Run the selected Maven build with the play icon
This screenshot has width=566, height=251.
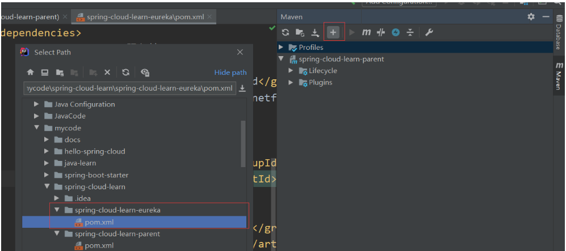pyautogui.click(x=352, y=32)
